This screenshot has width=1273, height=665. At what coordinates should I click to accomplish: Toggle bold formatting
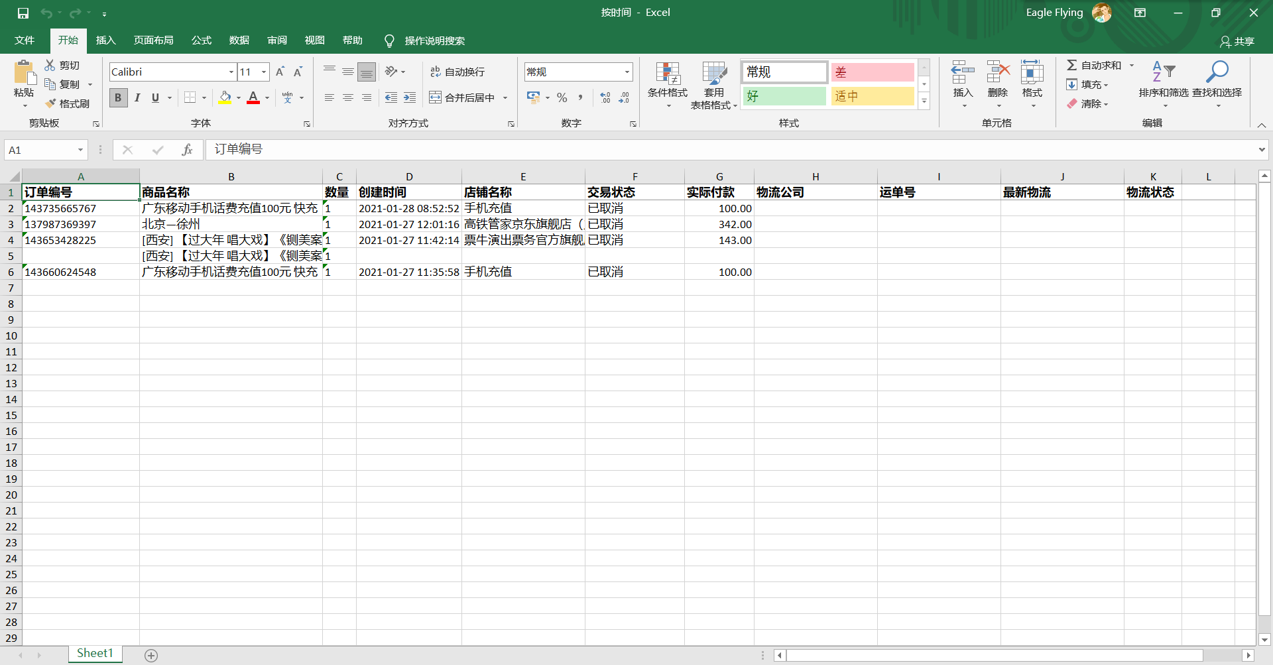tap(117, 97)
